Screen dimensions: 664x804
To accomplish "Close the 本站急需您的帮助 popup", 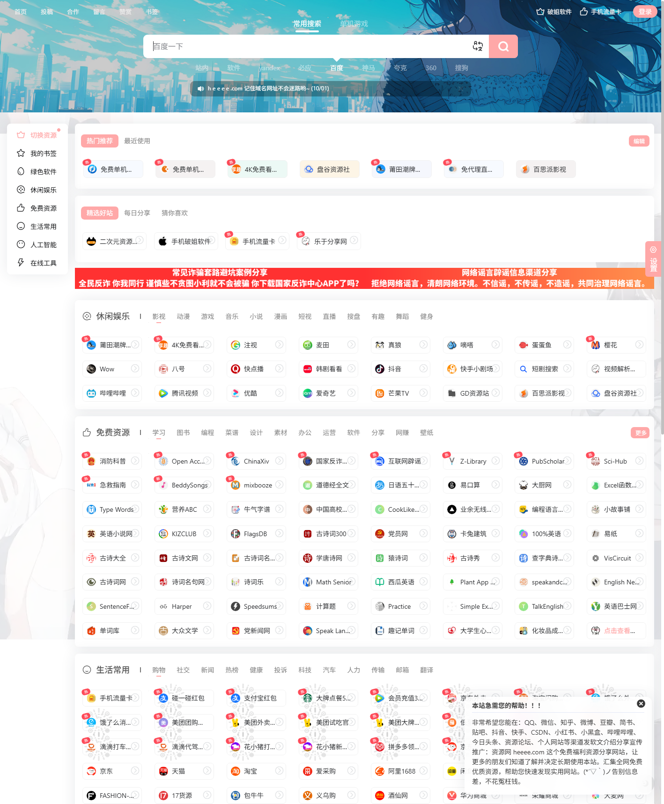I will [x=641, y=704].
